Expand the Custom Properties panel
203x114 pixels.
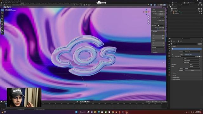coord(176,79)
